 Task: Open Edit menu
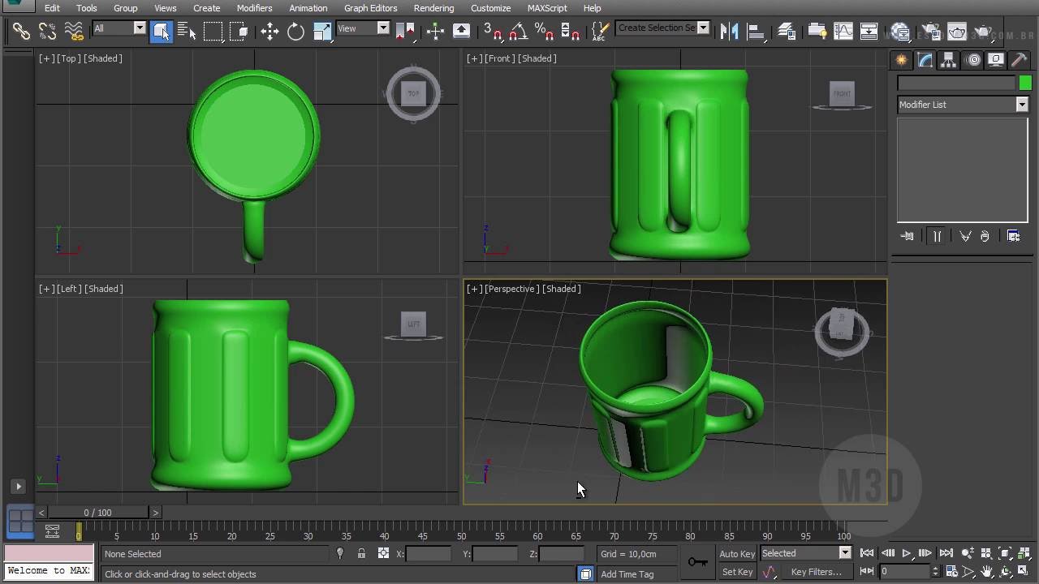point(52,8)
